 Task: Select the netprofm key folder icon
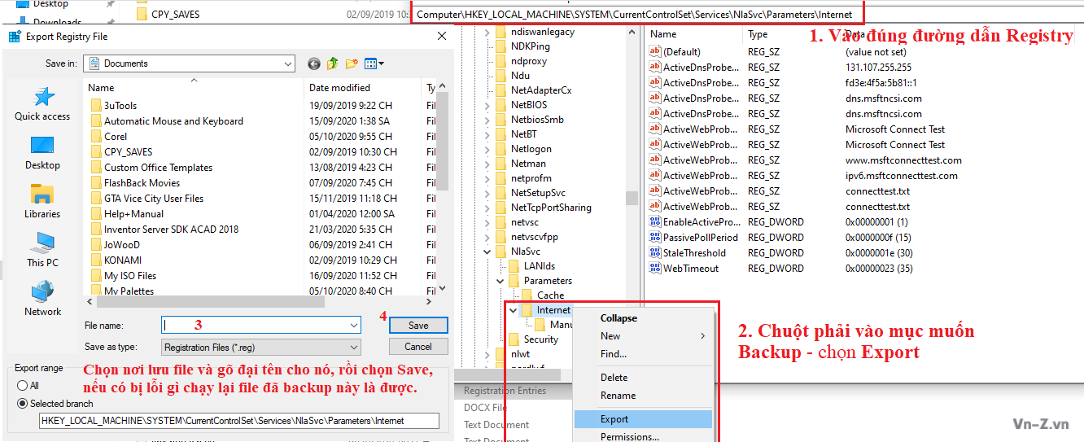[501, 178]
